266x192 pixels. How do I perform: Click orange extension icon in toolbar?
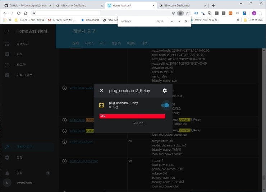tap(230, 13)
